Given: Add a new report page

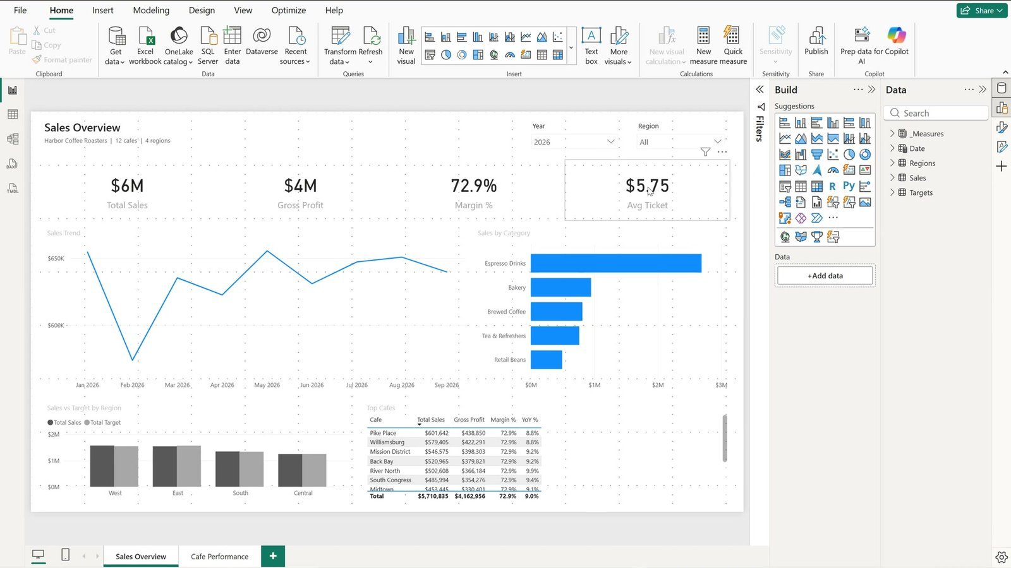Looking at the screenshot, I should point(273,556).
